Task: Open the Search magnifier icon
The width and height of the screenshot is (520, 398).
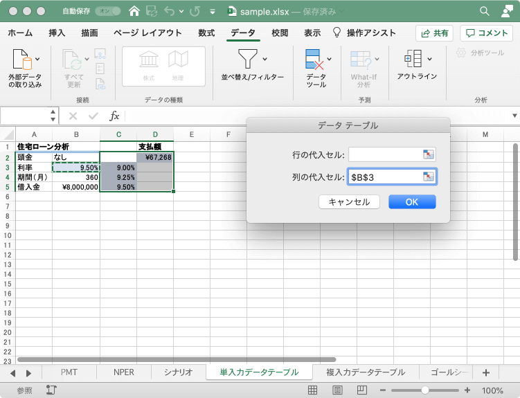Action: pos(485,11)
